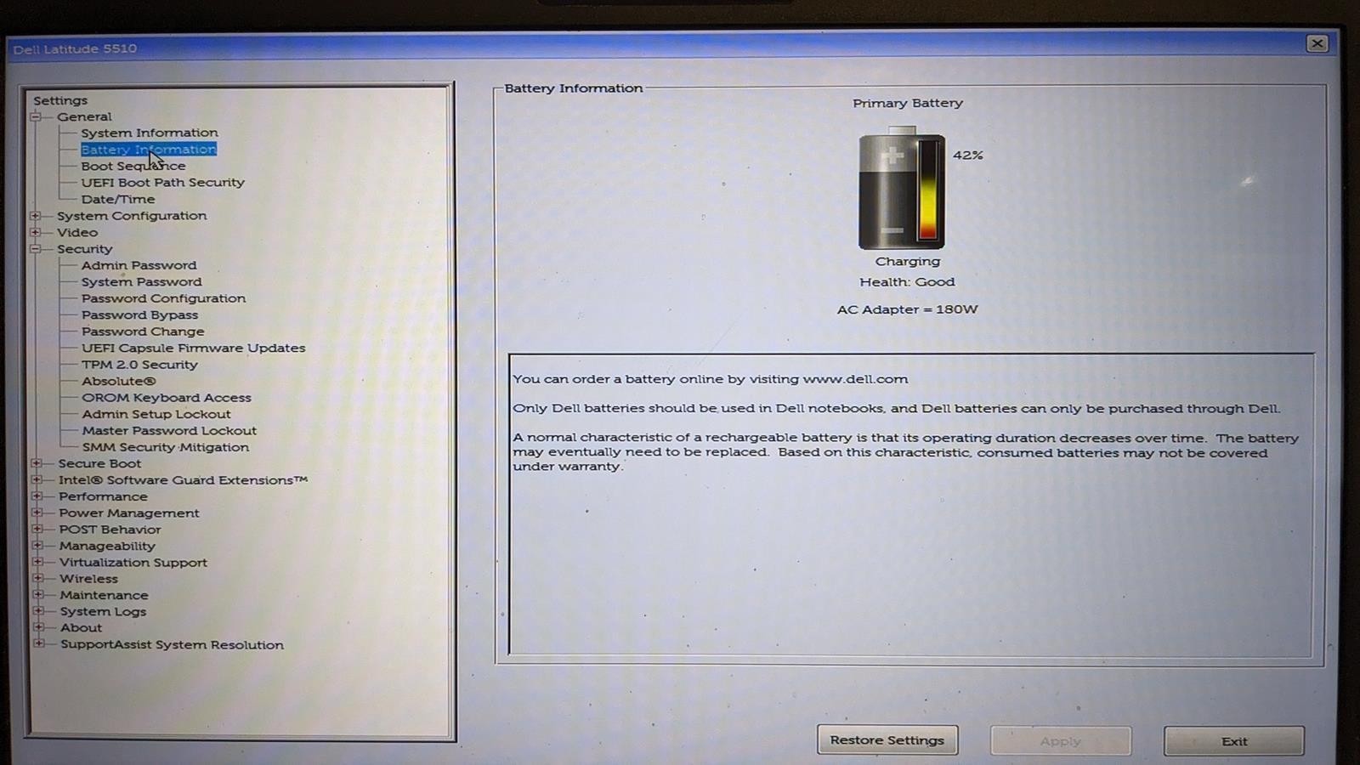1360x765 pixels.
Task: Collapse the General tree node
Action: coord(36,117)
